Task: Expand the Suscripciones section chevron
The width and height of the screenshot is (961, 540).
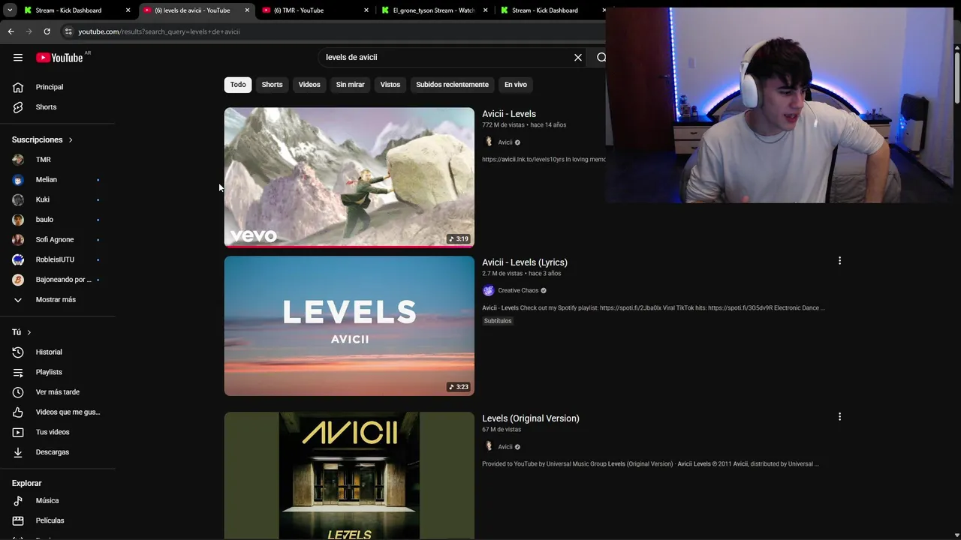Action: coord(71,140)
